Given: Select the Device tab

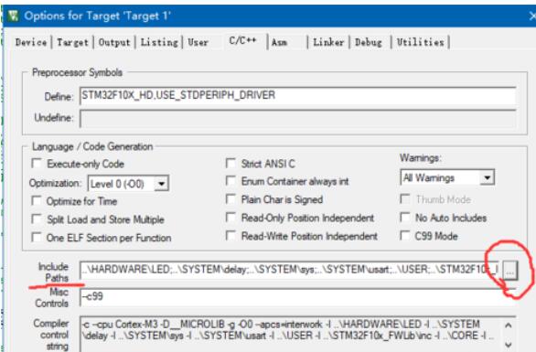Looking at the screenshot, I should pos(31,42).
